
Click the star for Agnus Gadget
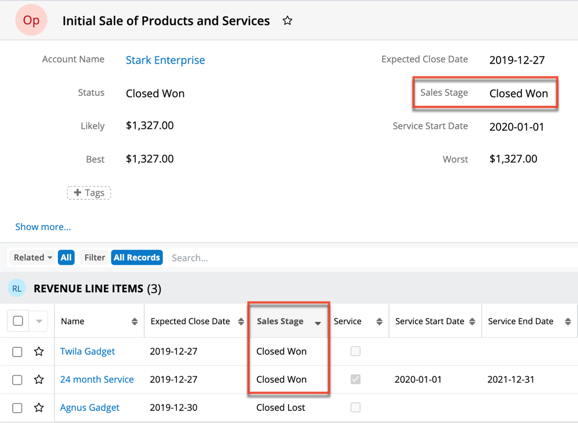39,407
